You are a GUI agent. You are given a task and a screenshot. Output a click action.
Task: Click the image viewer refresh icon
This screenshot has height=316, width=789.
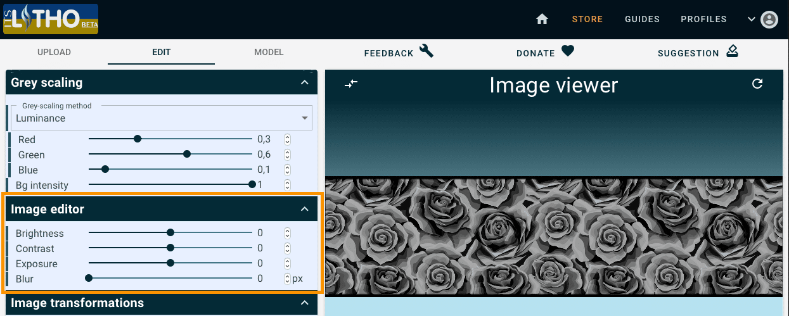(x=757, y=84)
